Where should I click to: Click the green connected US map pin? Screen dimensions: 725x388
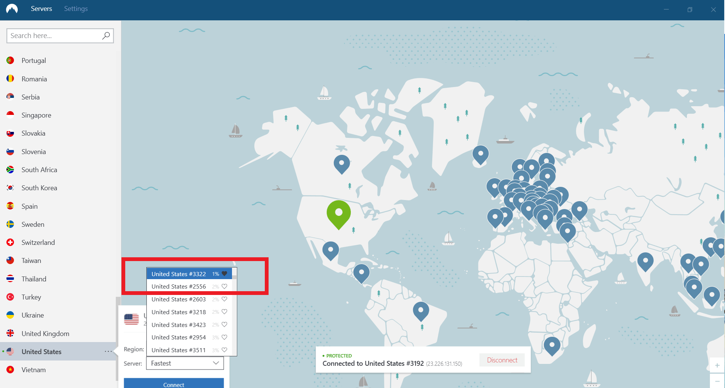point(339,214)
